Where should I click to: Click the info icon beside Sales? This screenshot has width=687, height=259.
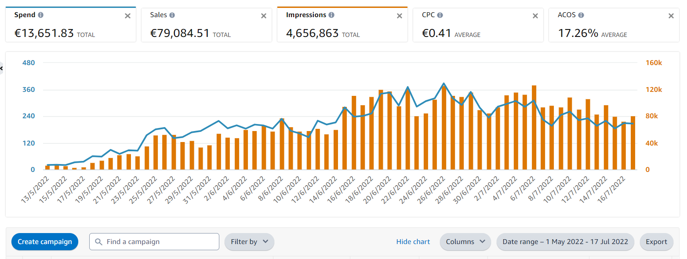172,15
